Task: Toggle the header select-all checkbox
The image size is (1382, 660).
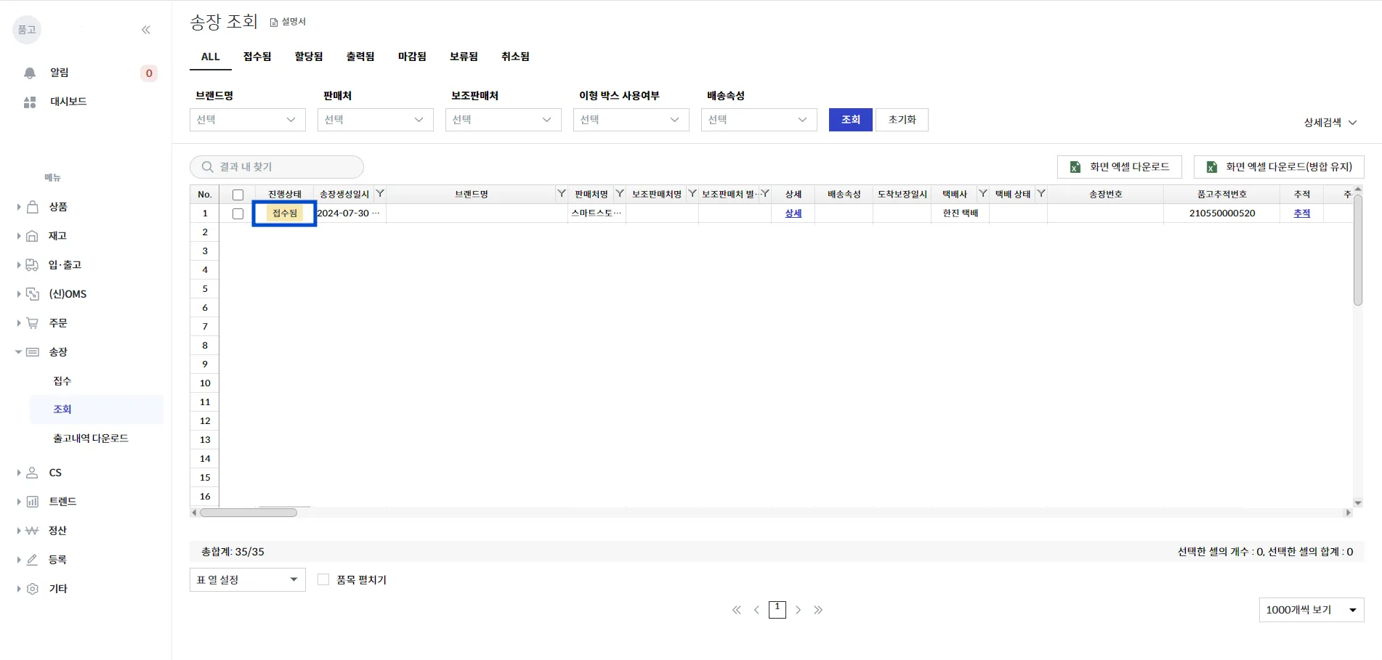Action: pos(238,195)
